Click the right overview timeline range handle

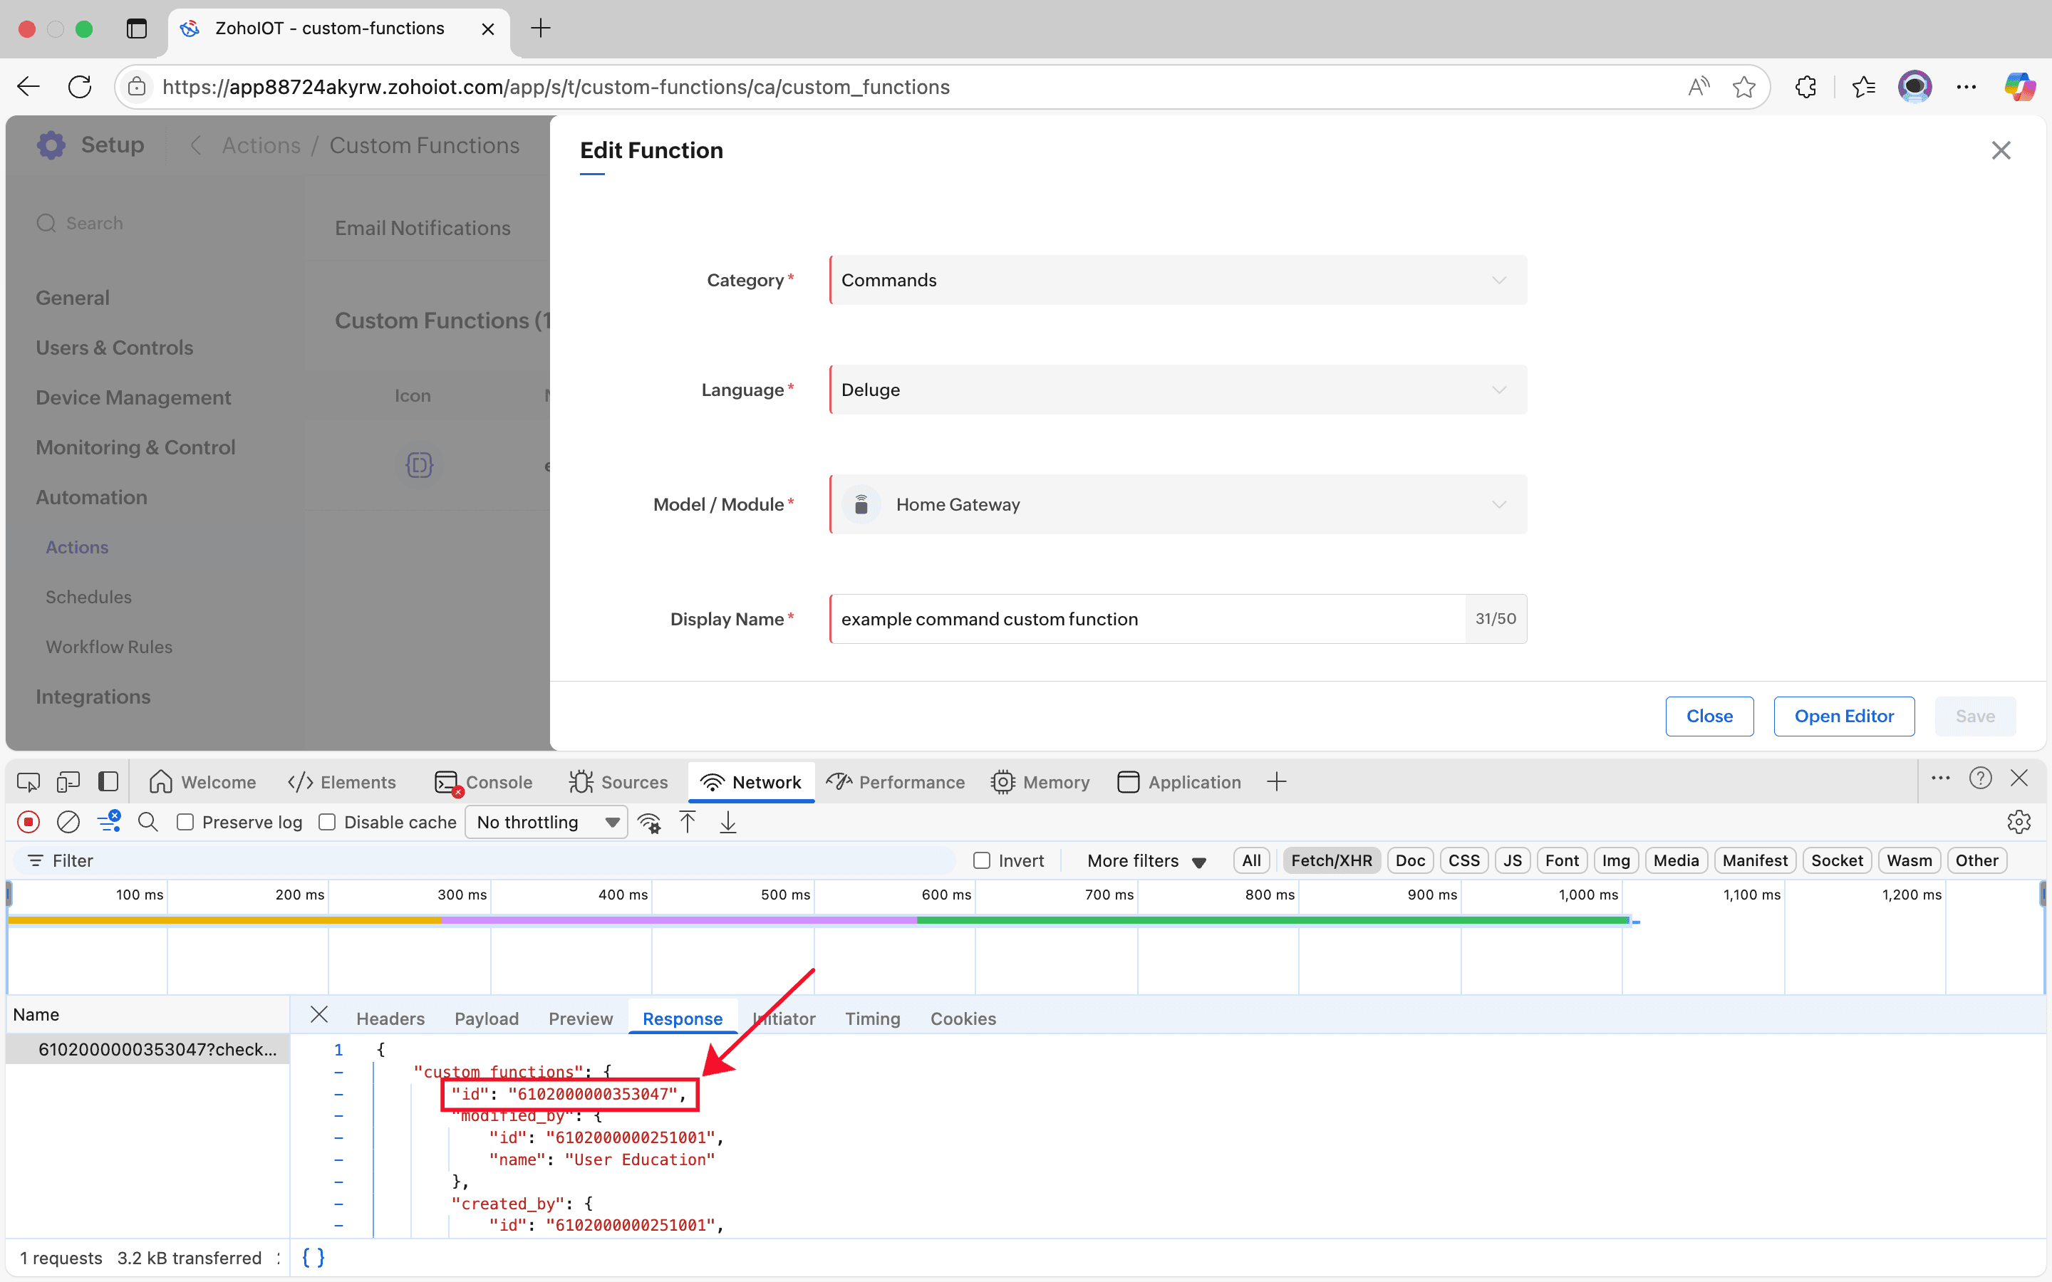pyautogui.click(x=2042, y=894)
